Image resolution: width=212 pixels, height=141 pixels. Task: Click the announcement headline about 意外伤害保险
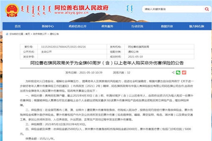[x=107, y=63]
